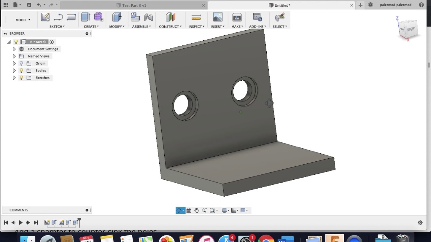
Task: Open the job status clock icon
Action: (x=371, y=5)
